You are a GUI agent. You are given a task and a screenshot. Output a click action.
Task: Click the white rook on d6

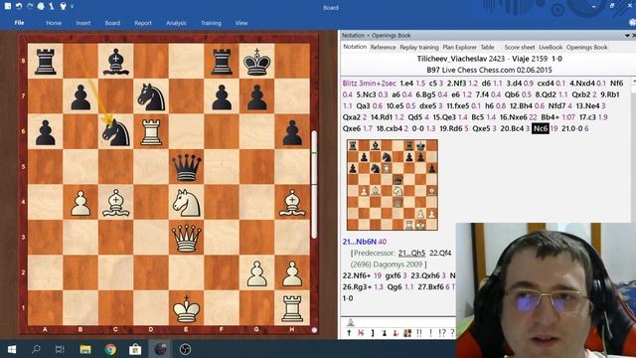click(151, 132)
